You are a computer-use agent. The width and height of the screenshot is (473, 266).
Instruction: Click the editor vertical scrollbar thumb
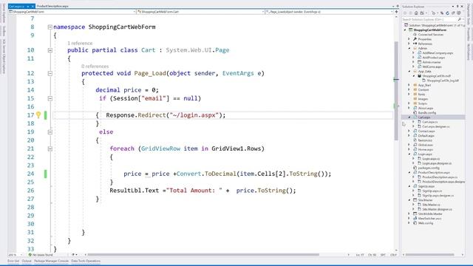pyautogui.click(x=396, y=90)
